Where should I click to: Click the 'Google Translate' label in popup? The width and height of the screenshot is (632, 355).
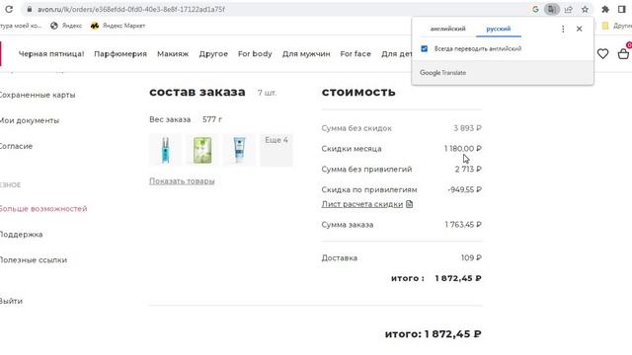pos(443,73)
